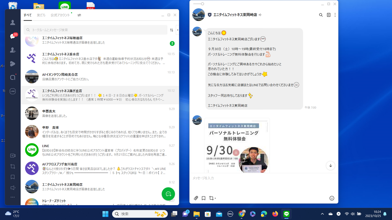Open the emoji sticker picker

(332, 198)
